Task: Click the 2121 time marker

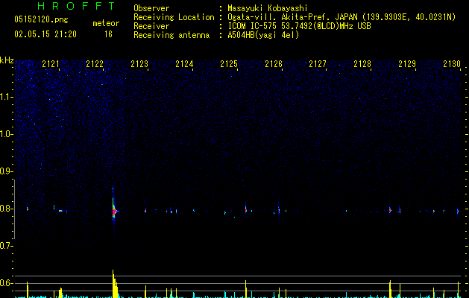Action: 51,64
